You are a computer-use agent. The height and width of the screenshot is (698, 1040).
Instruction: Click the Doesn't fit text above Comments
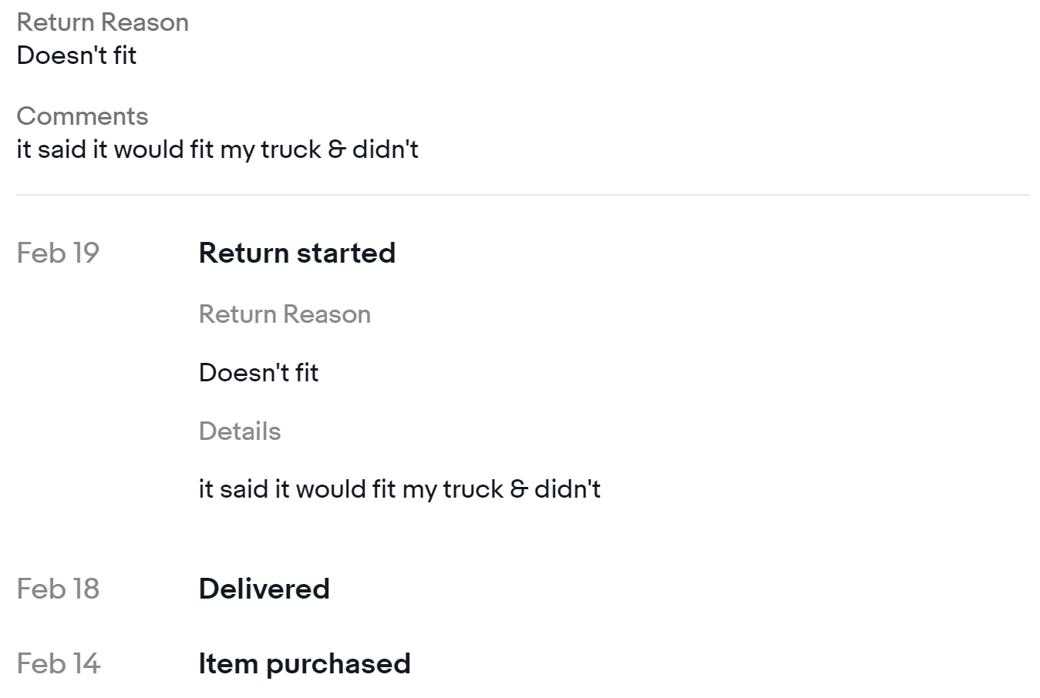(x=76, y=55)
